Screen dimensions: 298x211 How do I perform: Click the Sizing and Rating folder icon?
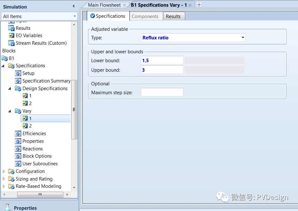(x=11, y=179)
